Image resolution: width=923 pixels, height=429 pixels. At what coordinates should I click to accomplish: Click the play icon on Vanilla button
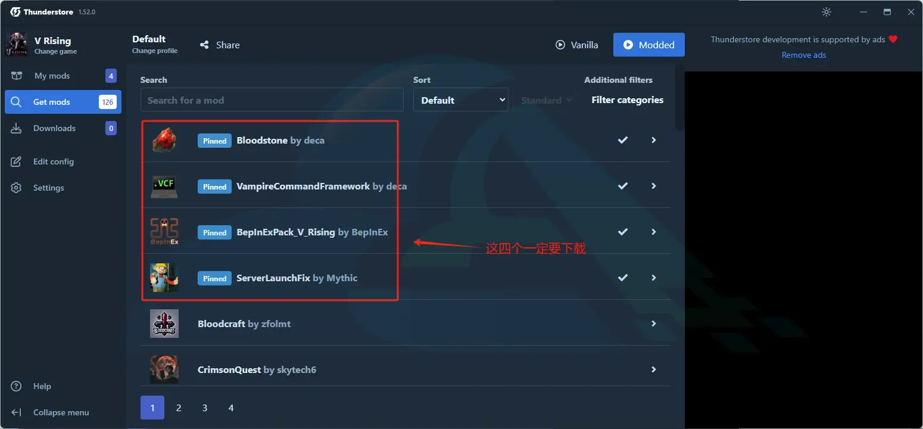(560, 45)
